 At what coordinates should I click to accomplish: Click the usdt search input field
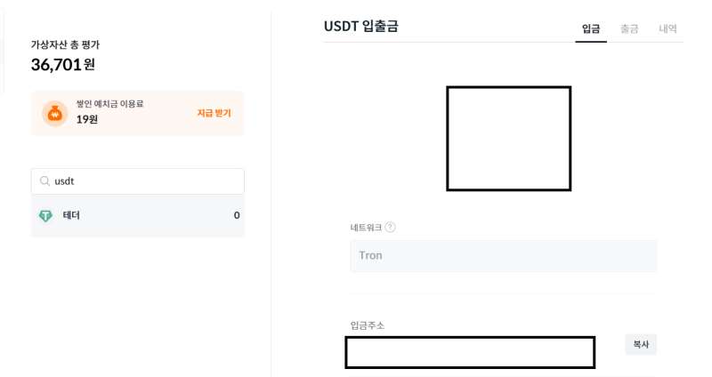[x=138, y=181]
